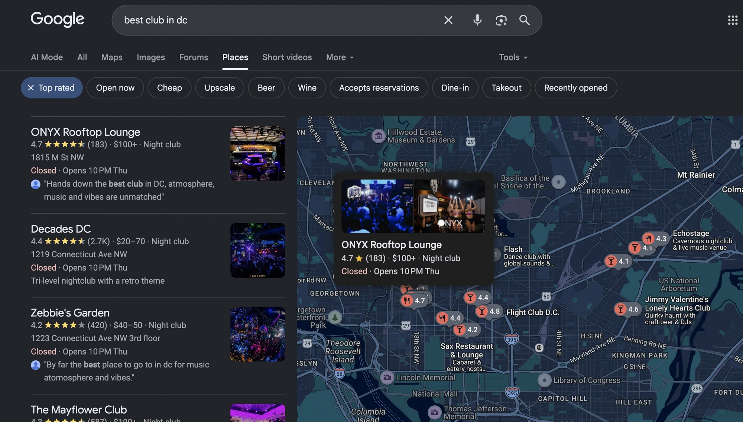Enable the Cheap filter chip

[x=169, y=88]
